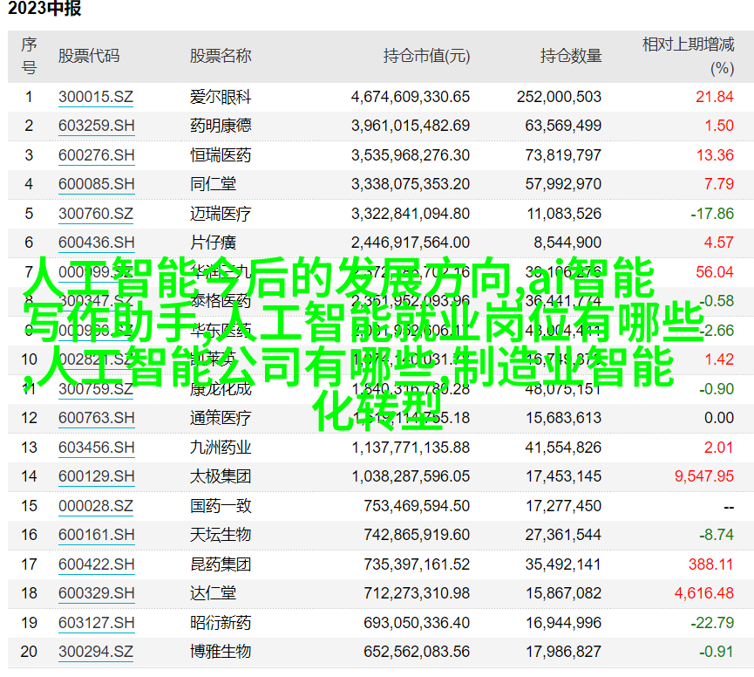Open stock code link 603127.SH
Screen dimensions: 754x677
click(96, 623)
